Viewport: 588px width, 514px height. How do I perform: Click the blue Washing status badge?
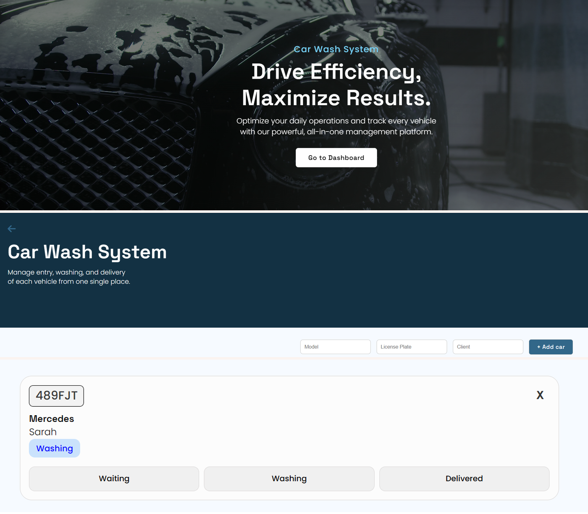55,448
